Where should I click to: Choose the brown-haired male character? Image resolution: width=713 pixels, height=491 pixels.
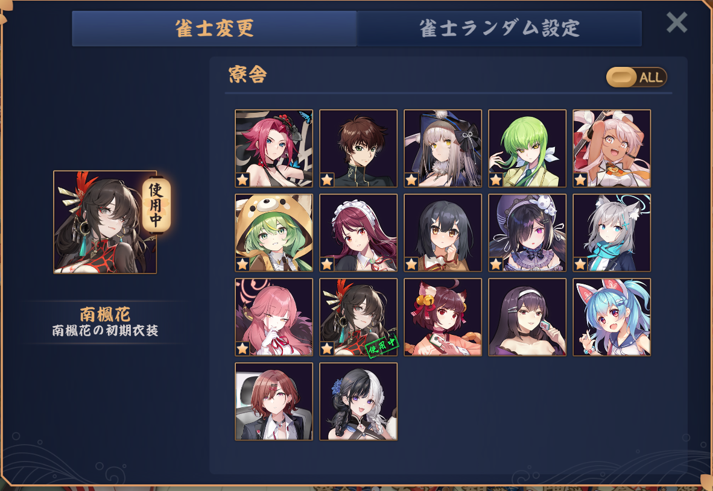pyautogui.click(x=358, y=149)
